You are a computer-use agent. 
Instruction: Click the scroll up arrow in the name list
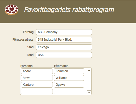(89, 70)
